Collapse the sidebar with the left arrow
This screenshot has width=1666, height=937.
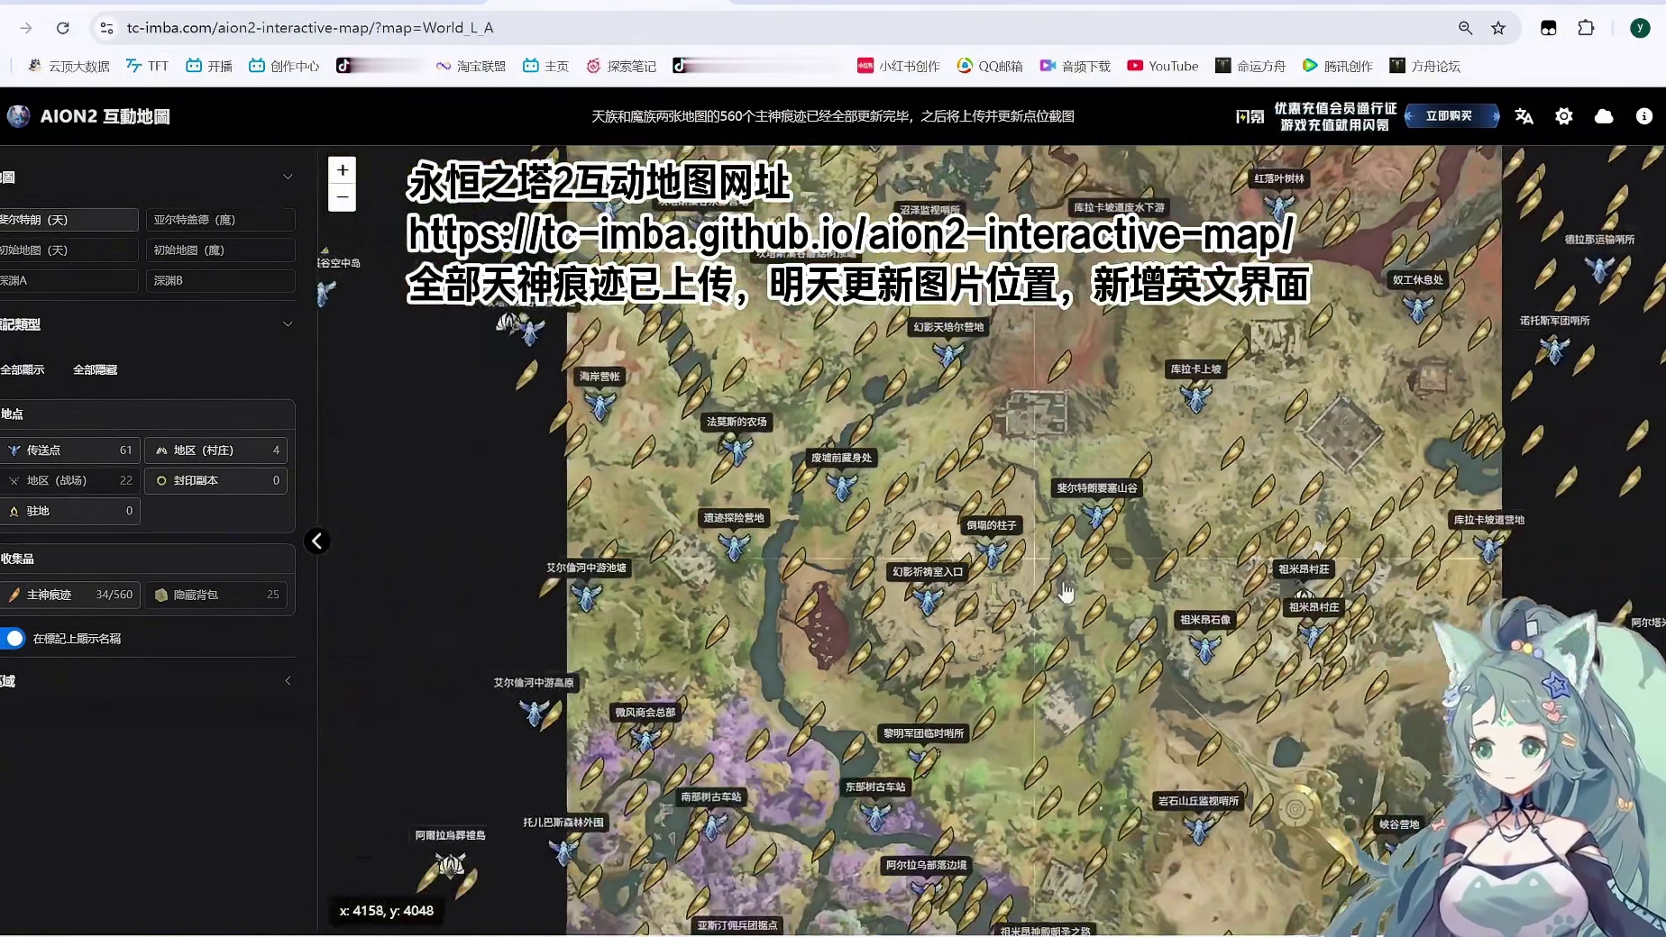316,541
